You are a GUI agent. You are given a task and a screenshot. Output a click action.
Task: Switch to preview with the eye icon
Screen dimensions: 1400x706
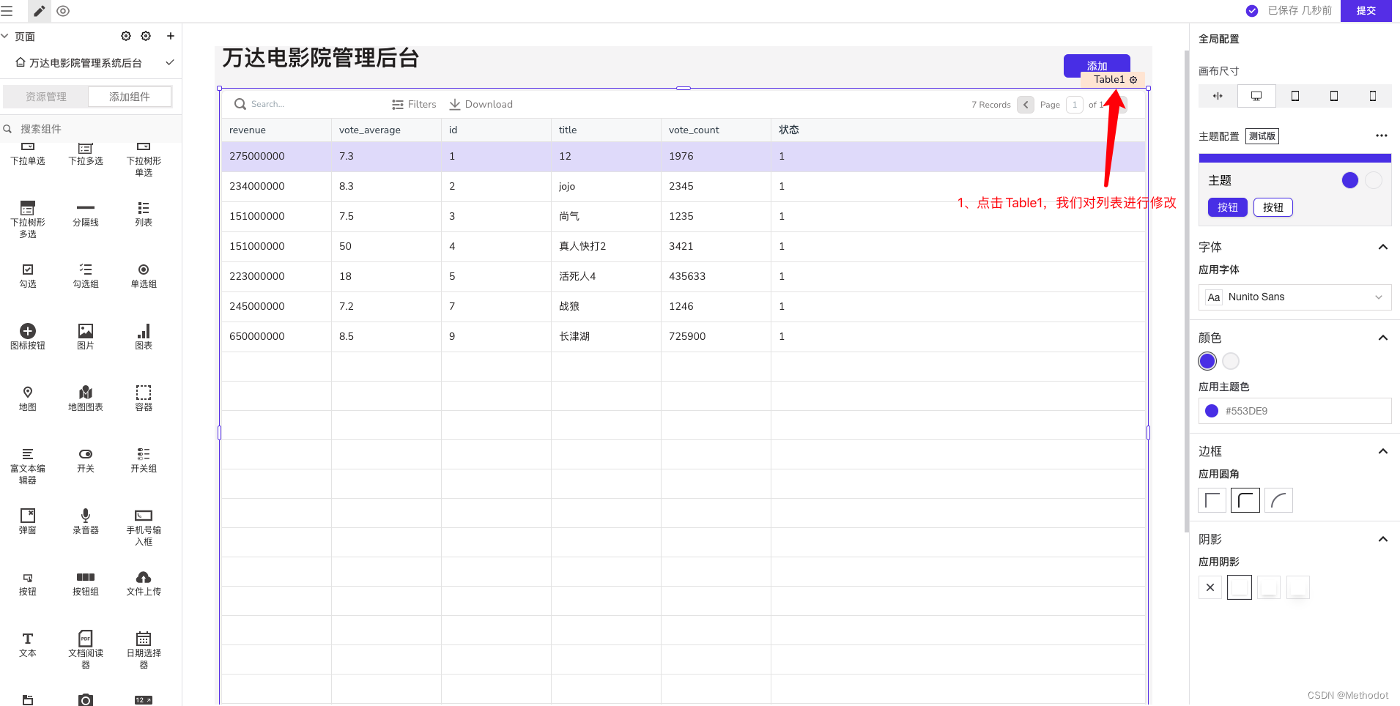(x=63, y=11)
